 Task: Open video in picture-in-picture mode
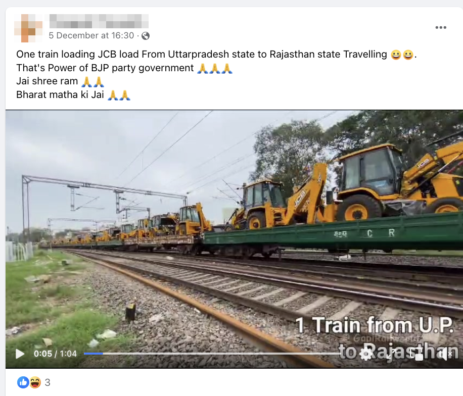[417, 354]
